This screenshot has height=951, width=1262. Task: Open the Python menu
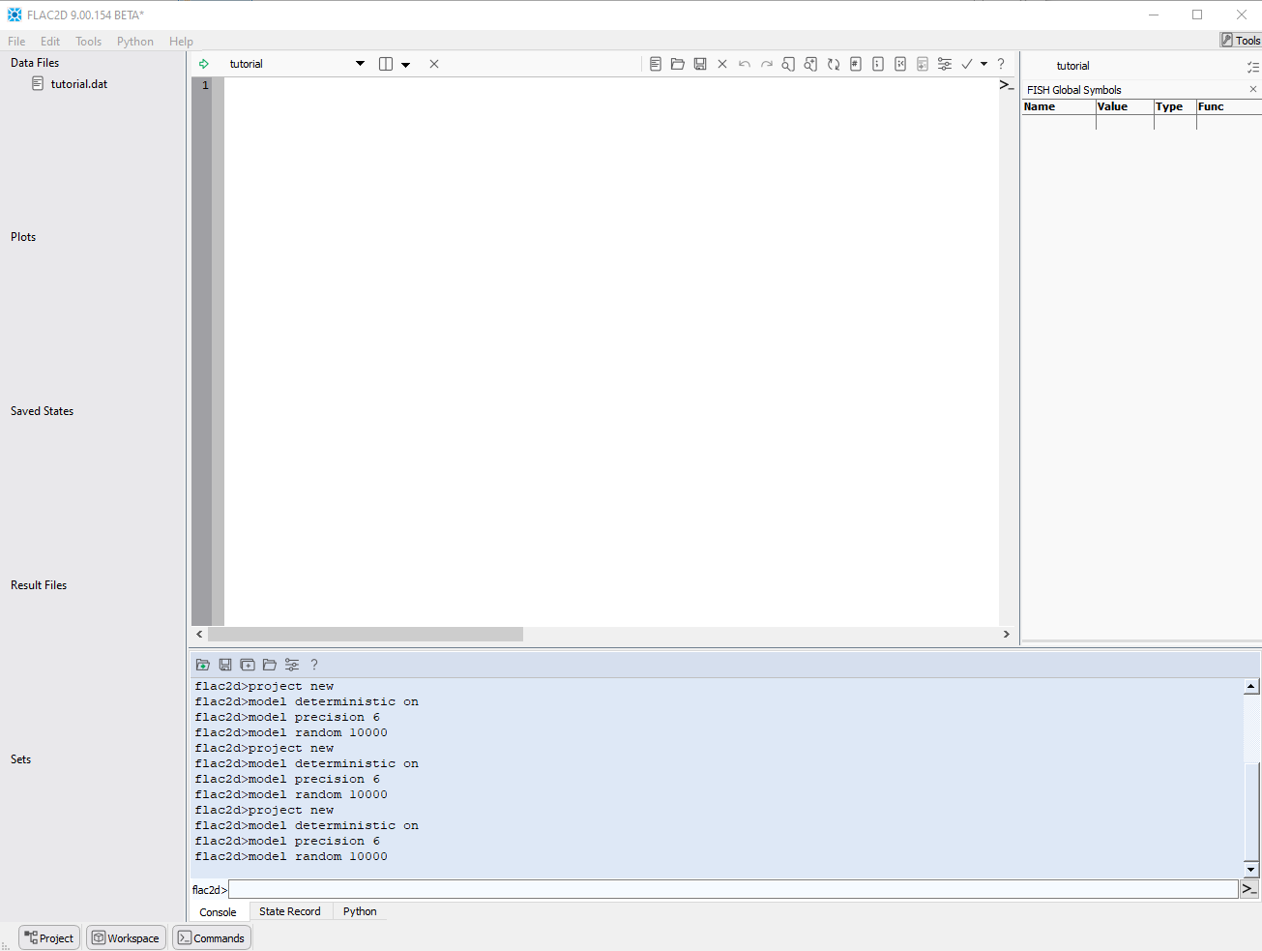[134, 42]
